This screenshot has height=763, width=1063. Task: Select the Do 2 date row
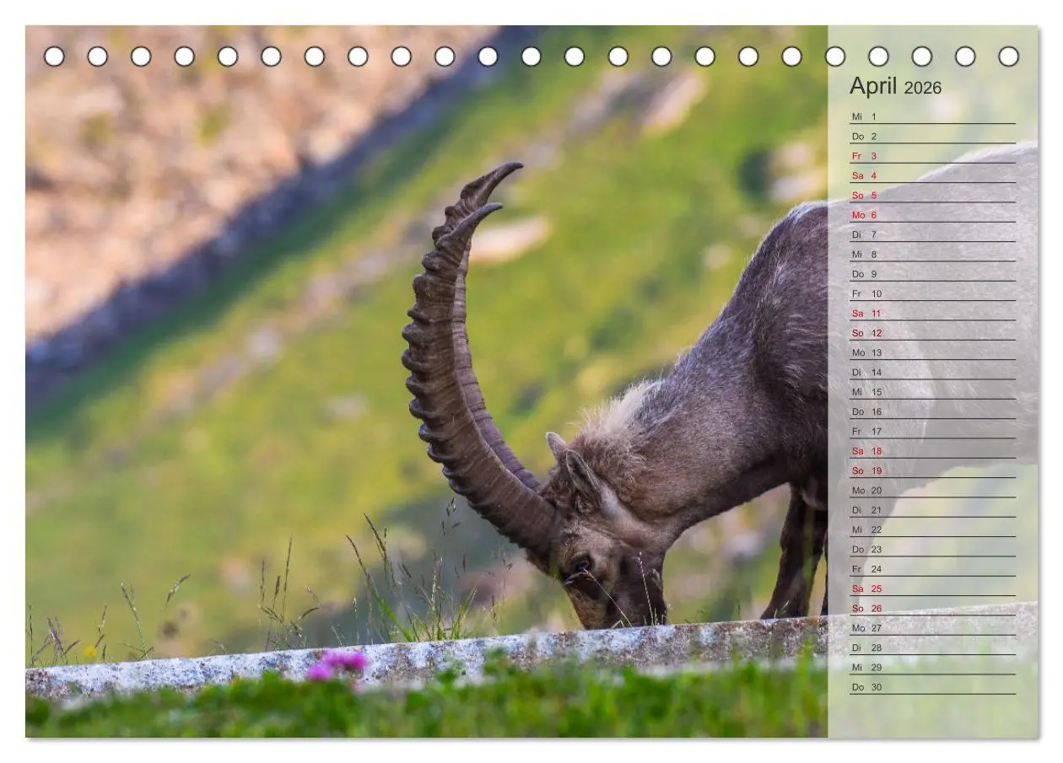point(932,136)
